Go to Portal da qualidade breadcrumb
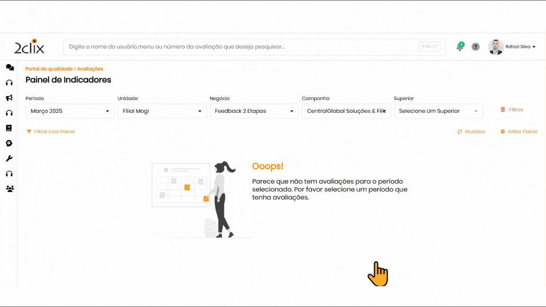Viewport: 546px width, 307px height. 49,69
